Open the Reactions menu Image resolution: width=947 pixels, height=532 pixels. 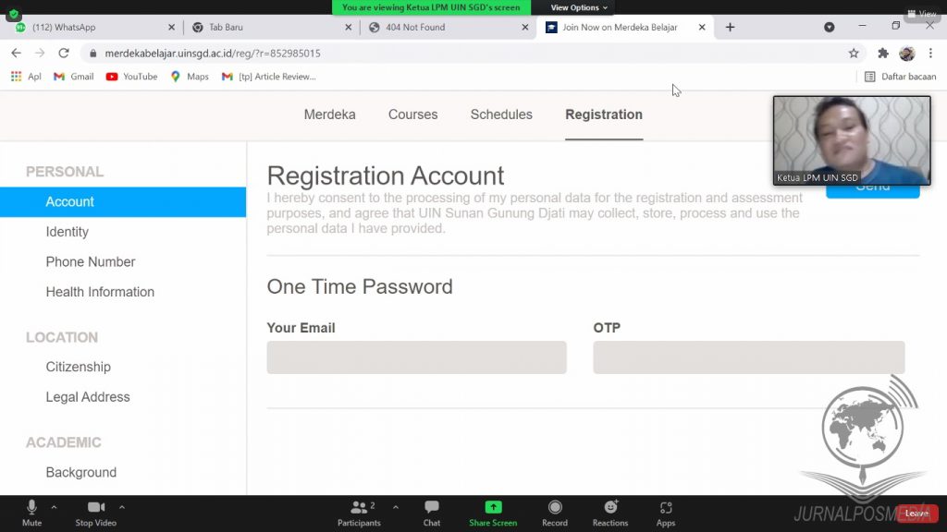click(610, 508)
